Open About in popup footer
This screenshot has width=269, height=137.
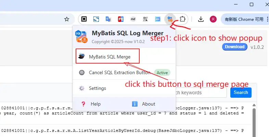[148, 104]
